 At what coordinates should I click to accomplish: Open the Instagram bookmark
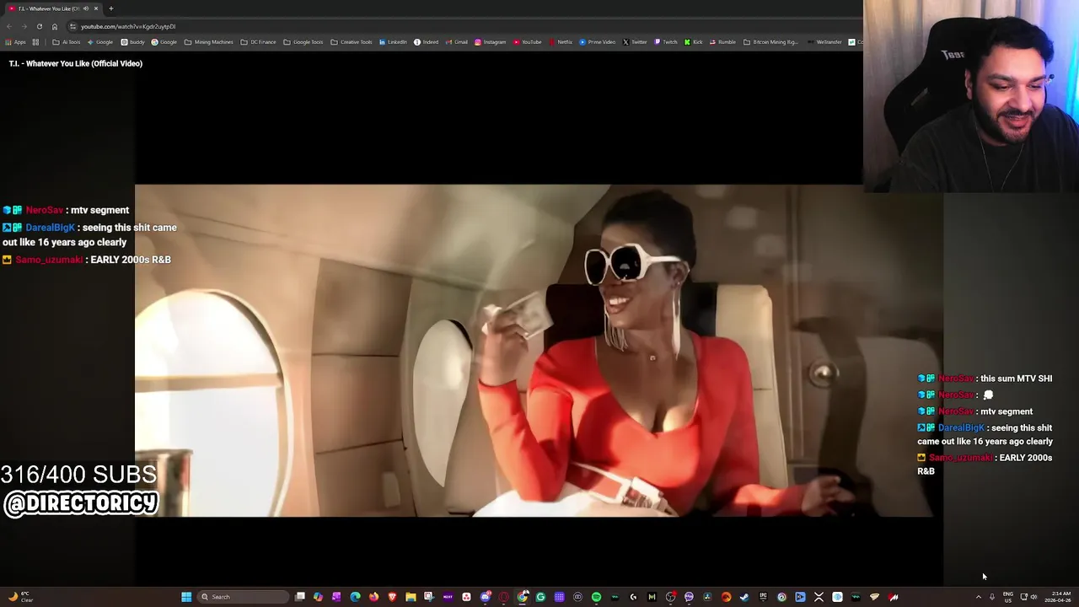click(x=491, y=42)
